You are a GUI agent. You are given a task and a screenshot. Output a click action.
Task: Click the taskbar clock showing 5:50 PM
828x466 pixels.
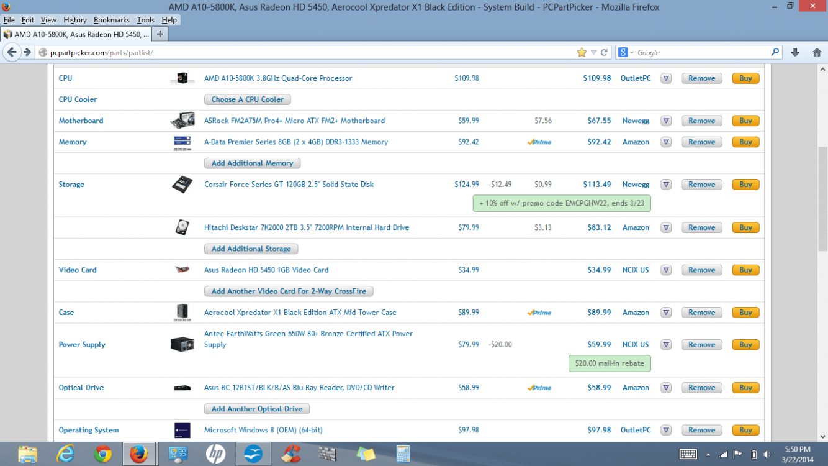click(x=797, y=454)
